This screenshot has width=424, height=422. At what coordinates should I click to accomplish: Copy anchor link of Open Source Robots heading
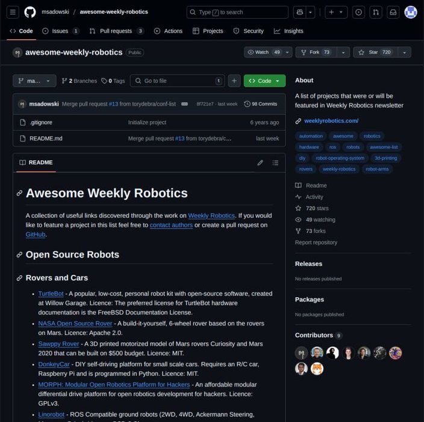click(19, 255)
